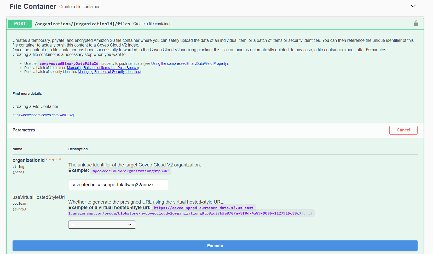Screen dimensions: 433x254
Task: Cancel the try-it-out parameters
Action: point(403,130)
